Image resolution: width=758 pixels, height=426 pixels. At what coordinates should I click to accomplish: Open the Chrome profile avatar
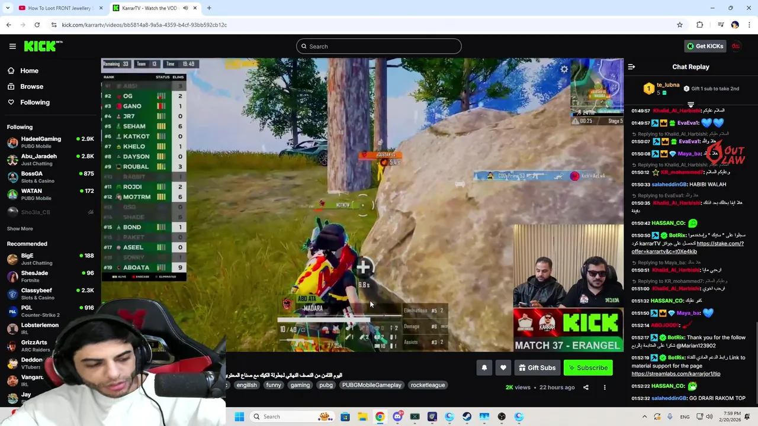(735, 25)
